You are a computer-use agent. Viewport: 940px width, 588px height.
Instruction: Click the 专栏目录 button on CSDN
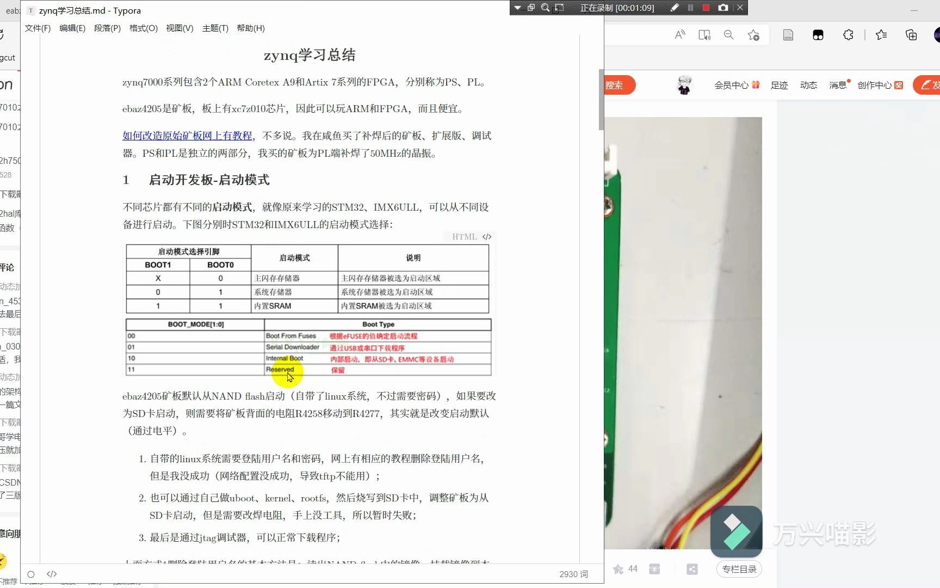point(739,569)
